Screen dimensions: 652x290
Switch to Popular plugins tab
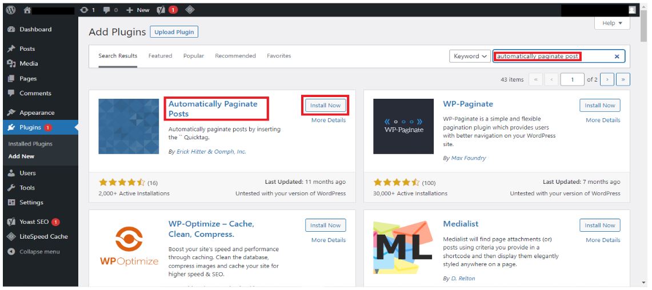pyautogui.click(x=194, y=56)
